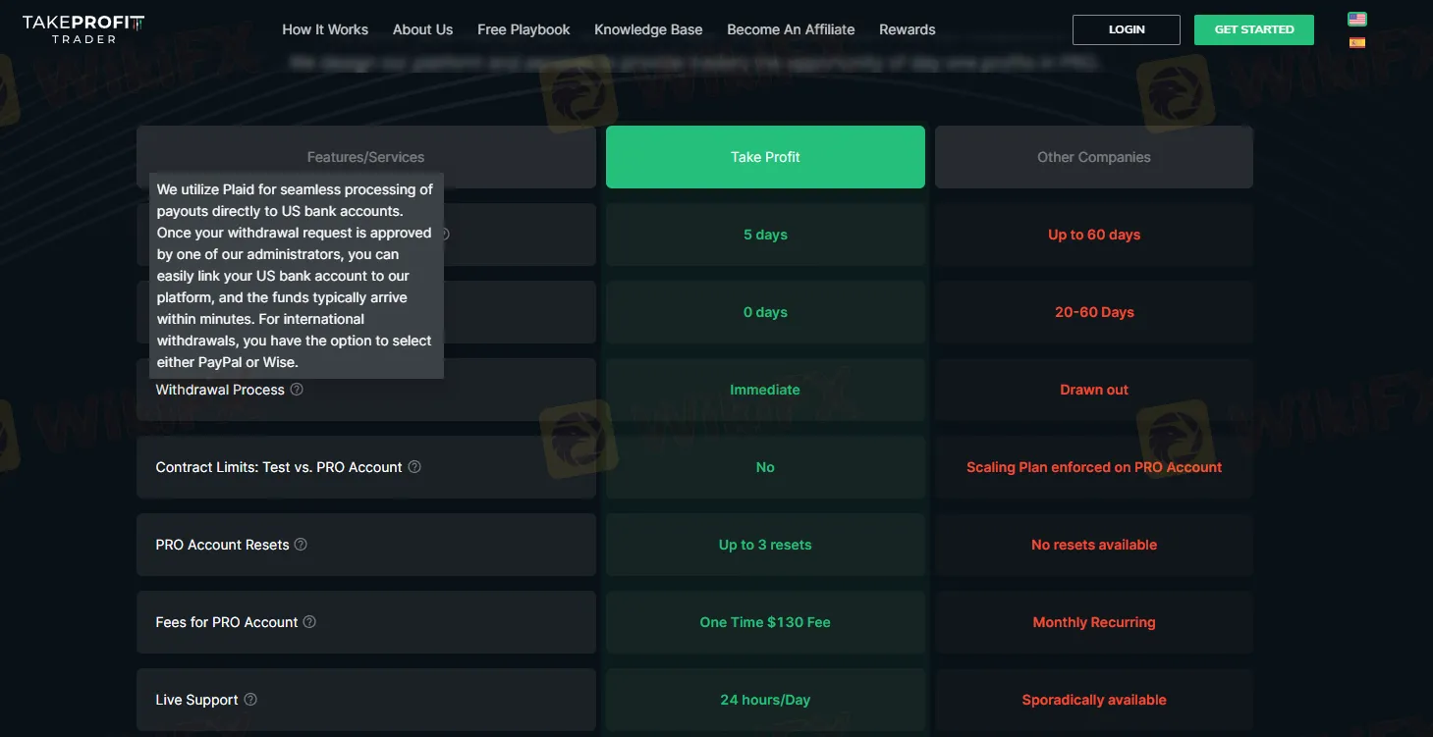Click 'Scaling Plan enforced on PRO Account'
The width and height of the screenshot is (1433, 737).
tap(1094, 467)
